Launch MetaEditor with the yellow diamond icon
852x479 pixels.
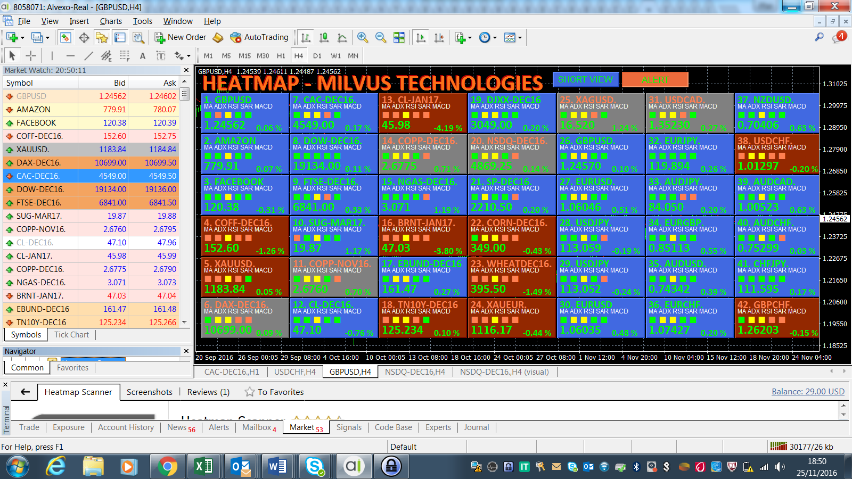[x=218, y=37]
